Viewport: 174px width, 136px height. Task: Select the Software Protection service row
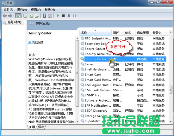point(123,100)
